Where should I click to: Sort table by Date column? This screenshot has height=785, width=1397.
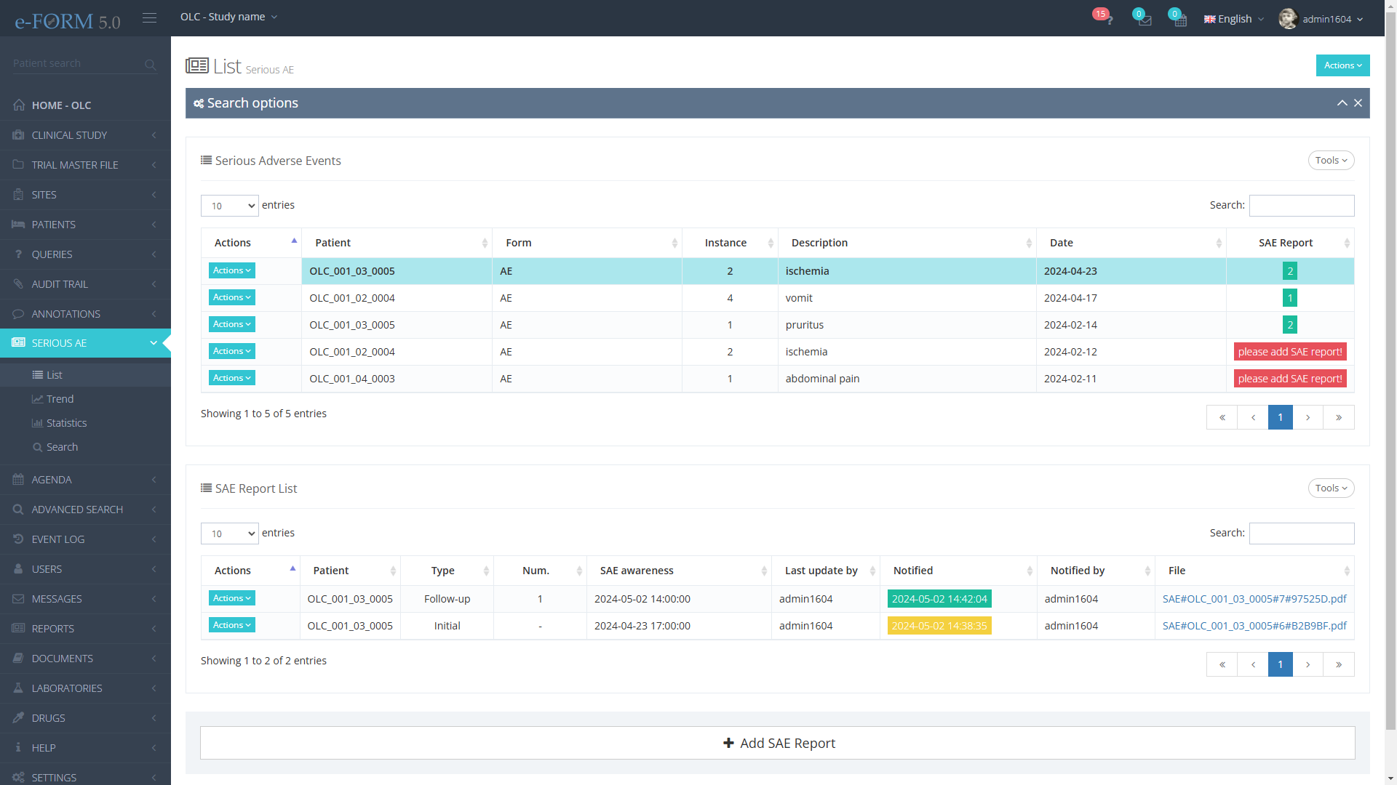click(x=1131, y=243)
